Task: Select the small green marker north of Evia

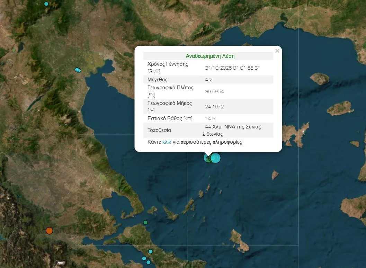Action: coord(145,223)
